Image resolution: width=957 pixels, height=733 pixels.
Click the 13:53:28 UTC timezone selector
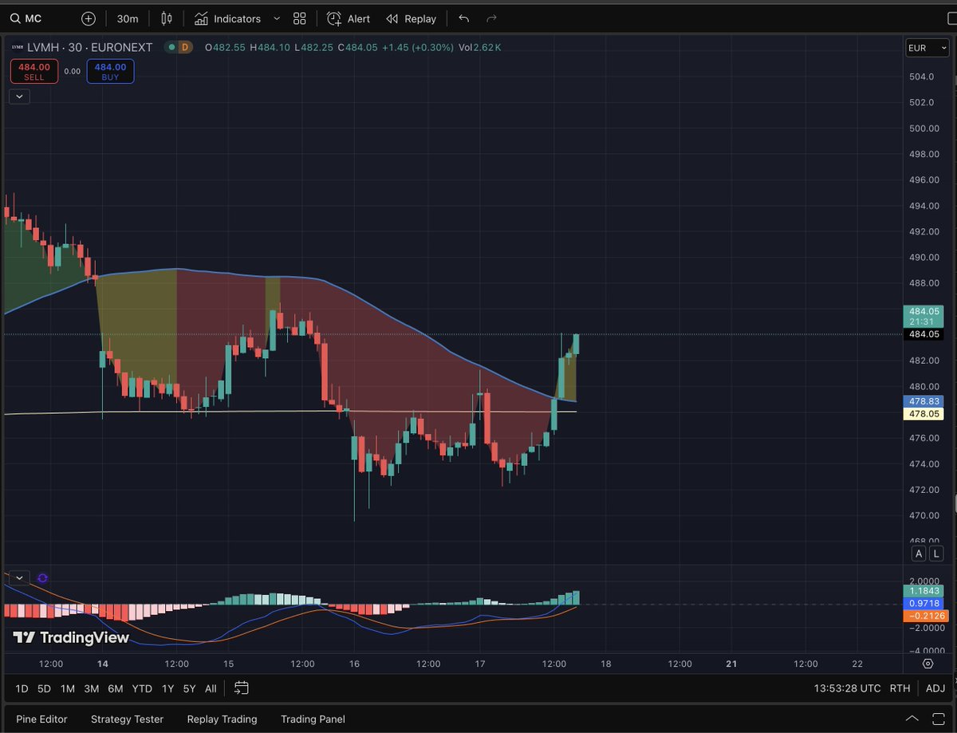[848, 688]
